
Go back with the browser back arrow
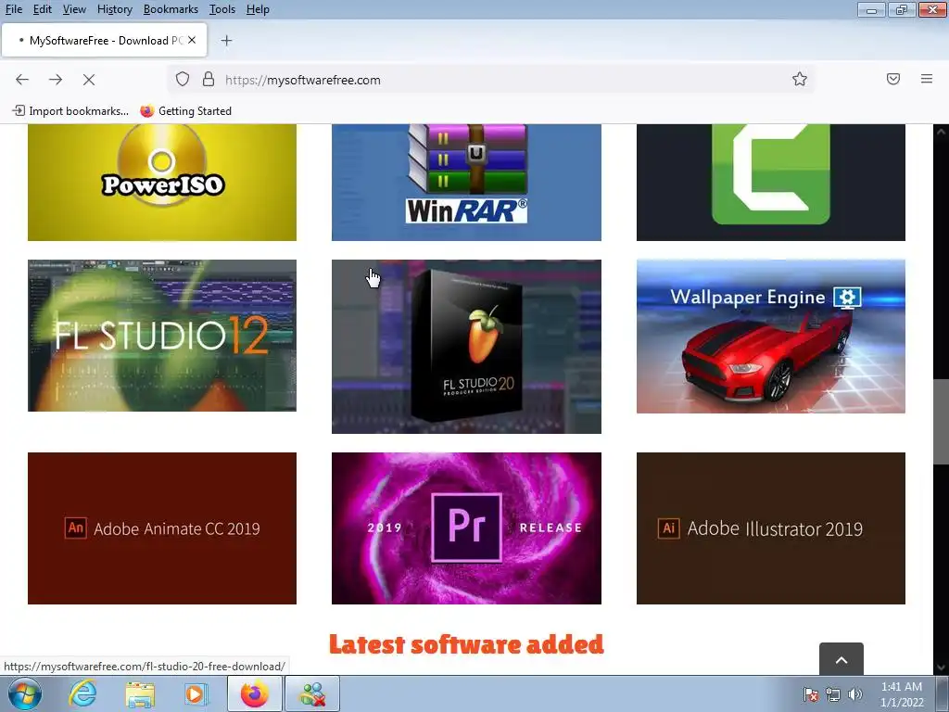[x=22, y=80]
